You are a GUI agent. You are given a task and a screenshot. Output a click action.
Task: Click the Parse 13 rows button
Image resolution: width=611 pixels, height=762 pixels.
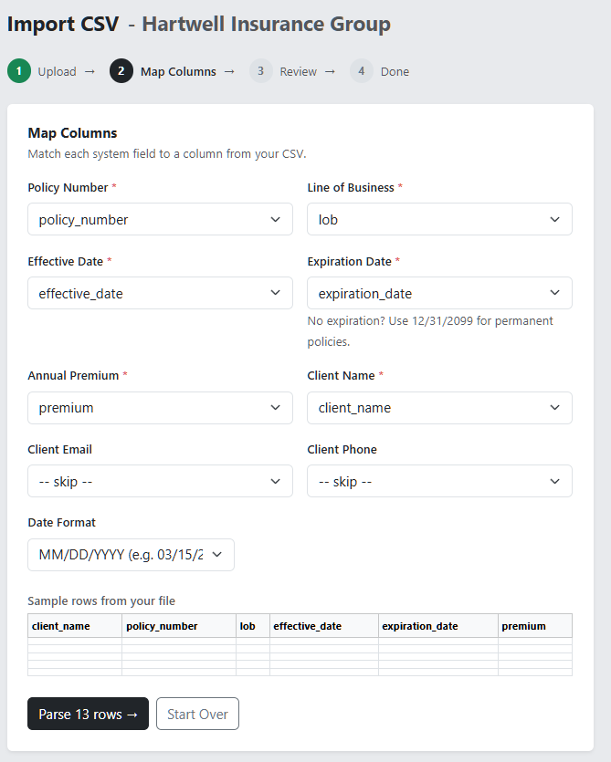coord(88,714)
